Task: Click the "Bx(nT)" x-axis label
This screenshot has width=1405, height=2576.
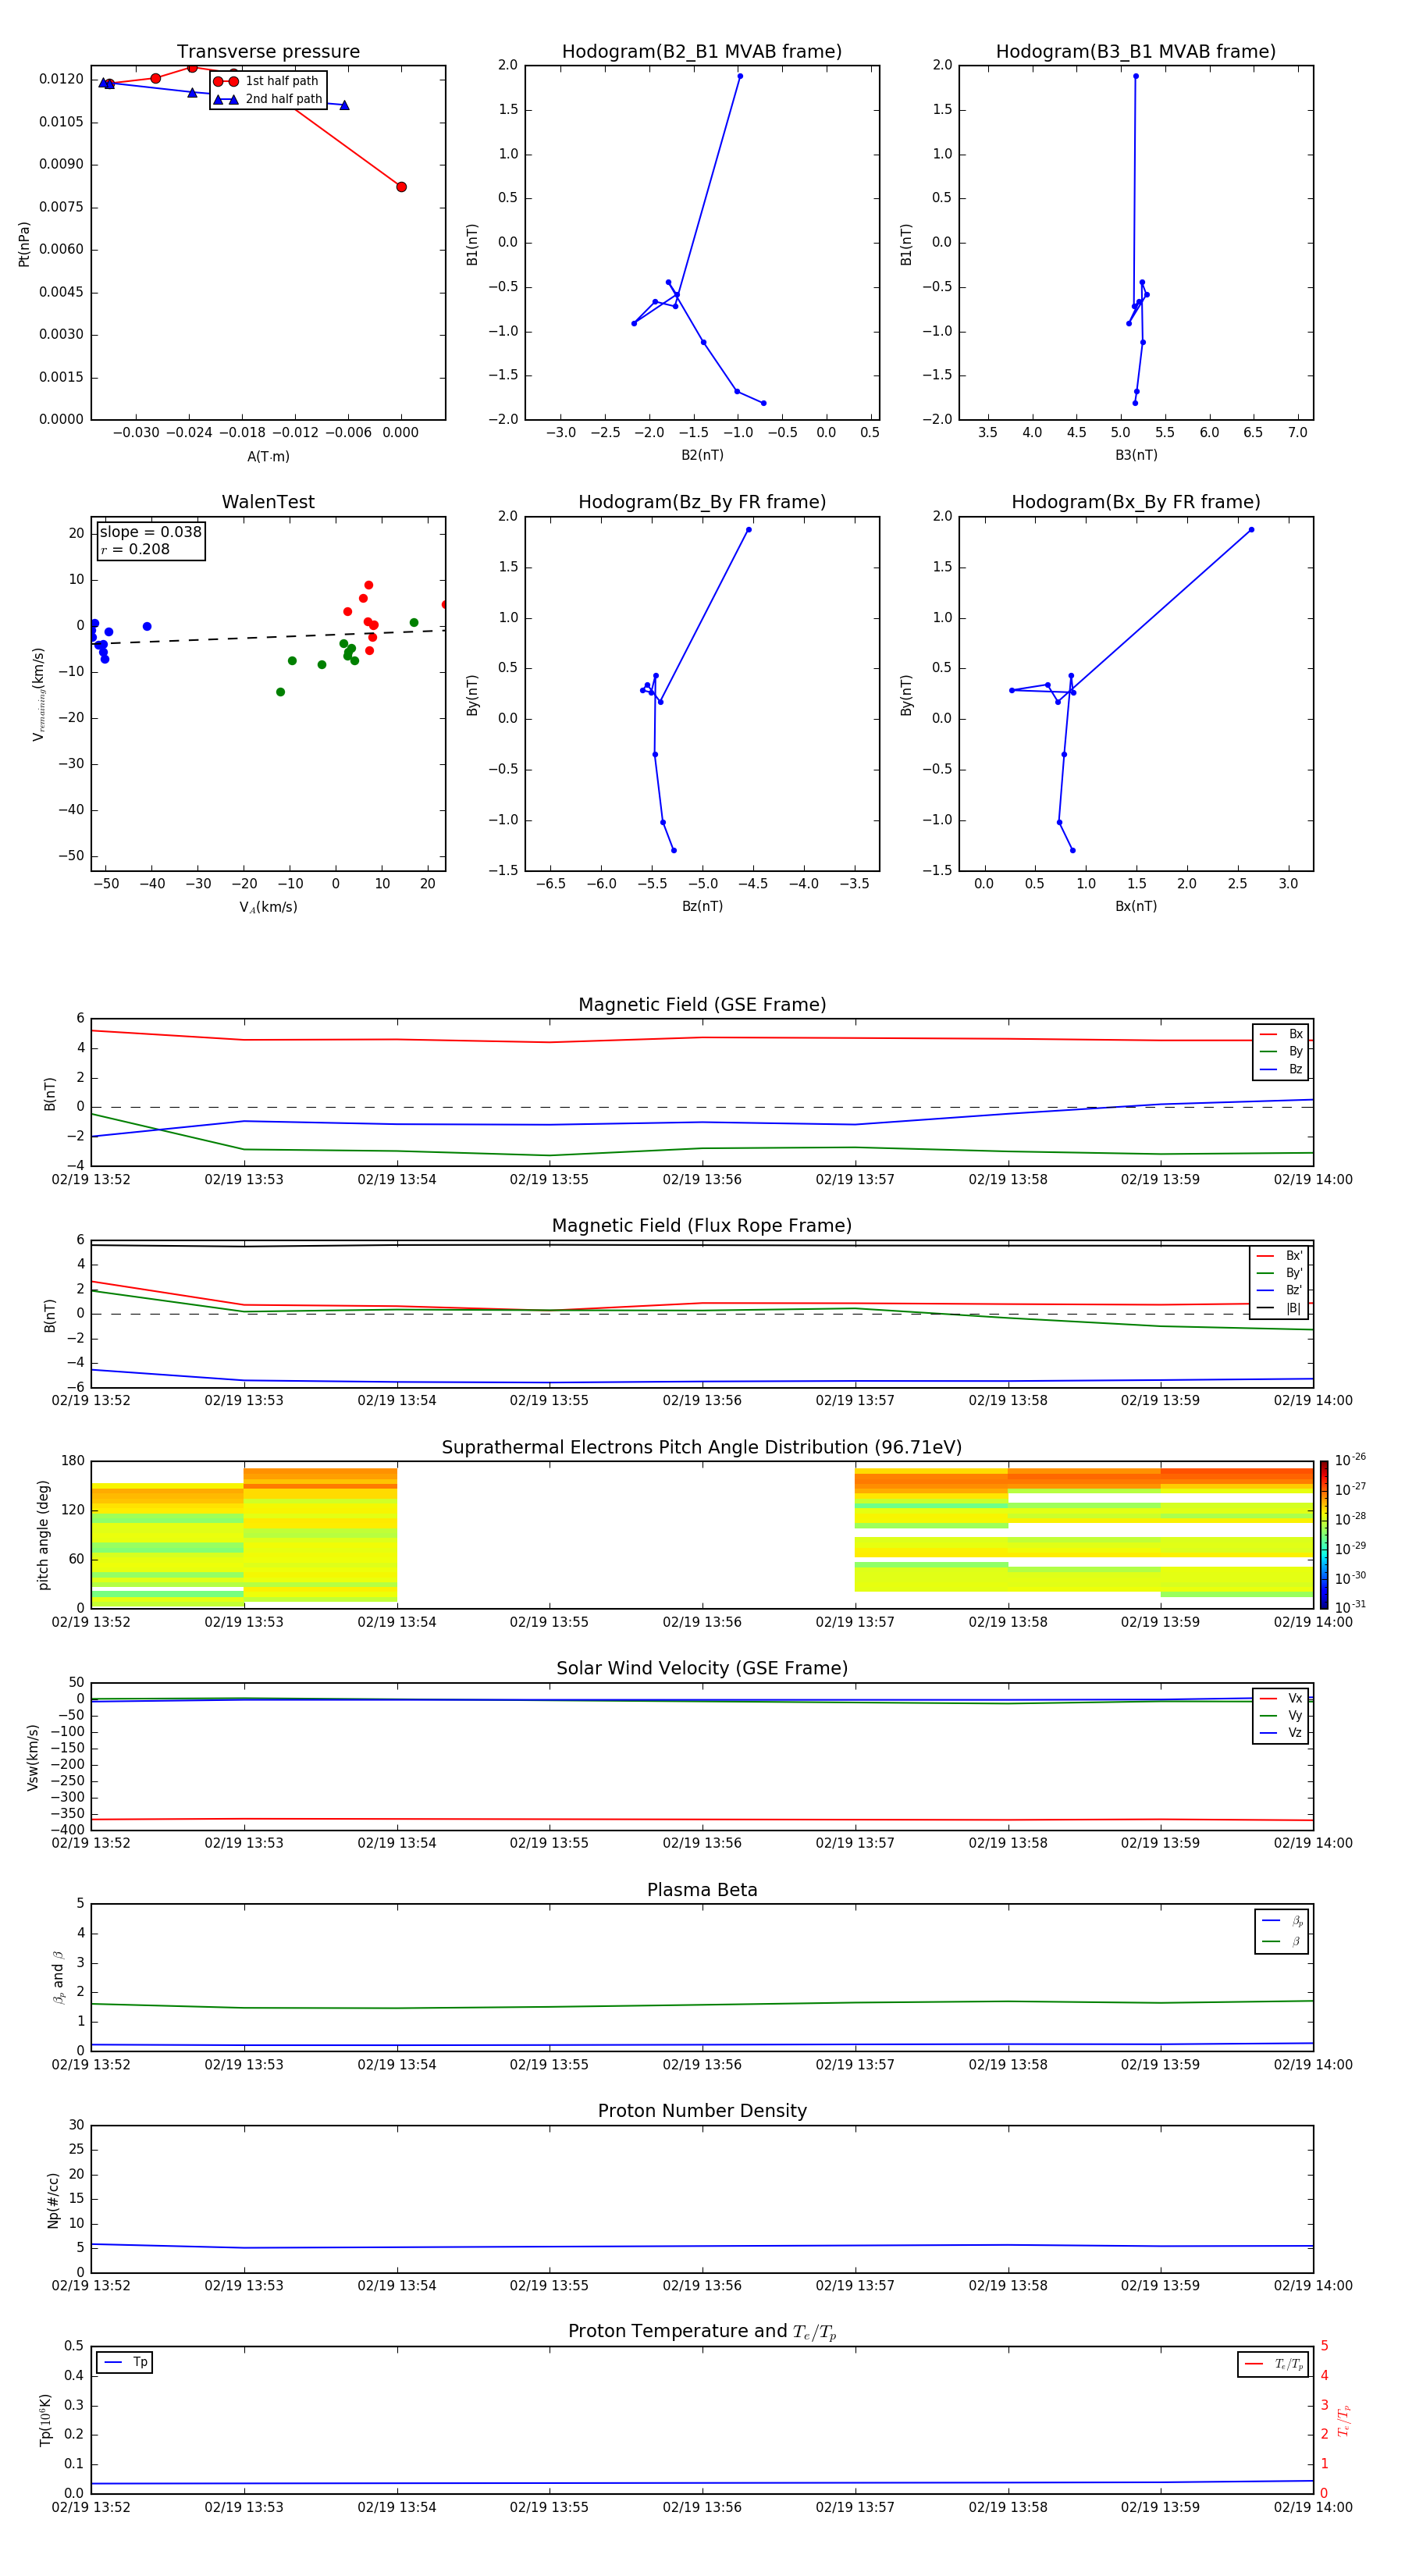Action: coord(1136,906)
